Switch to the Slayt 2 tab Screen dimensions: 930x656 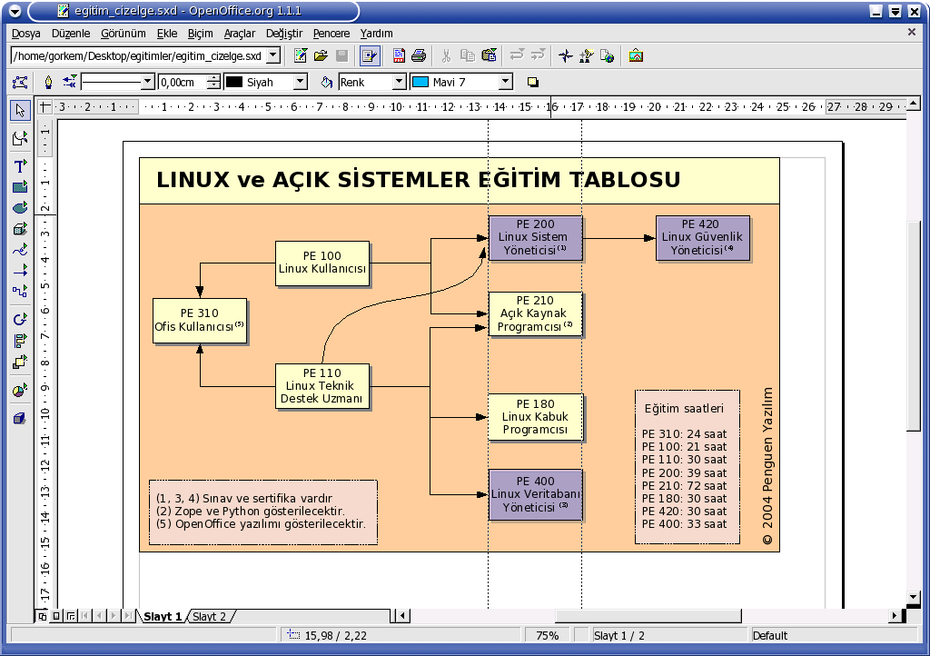point(210,616)
